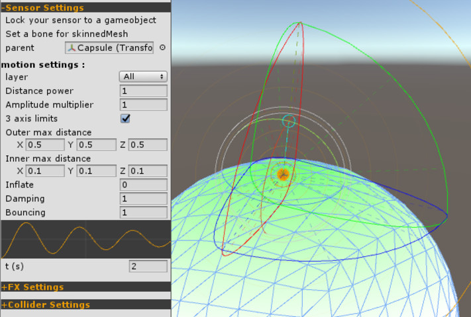The width and height of the screenshot is (471, 317).
Task: Edit Inner max distance X field
Action: [x=45, y=171]
